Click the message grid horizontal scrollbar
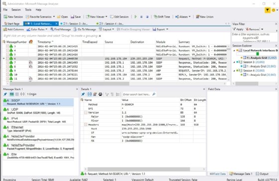The height and width of the screenshot is (181, 279). point(69,83)
